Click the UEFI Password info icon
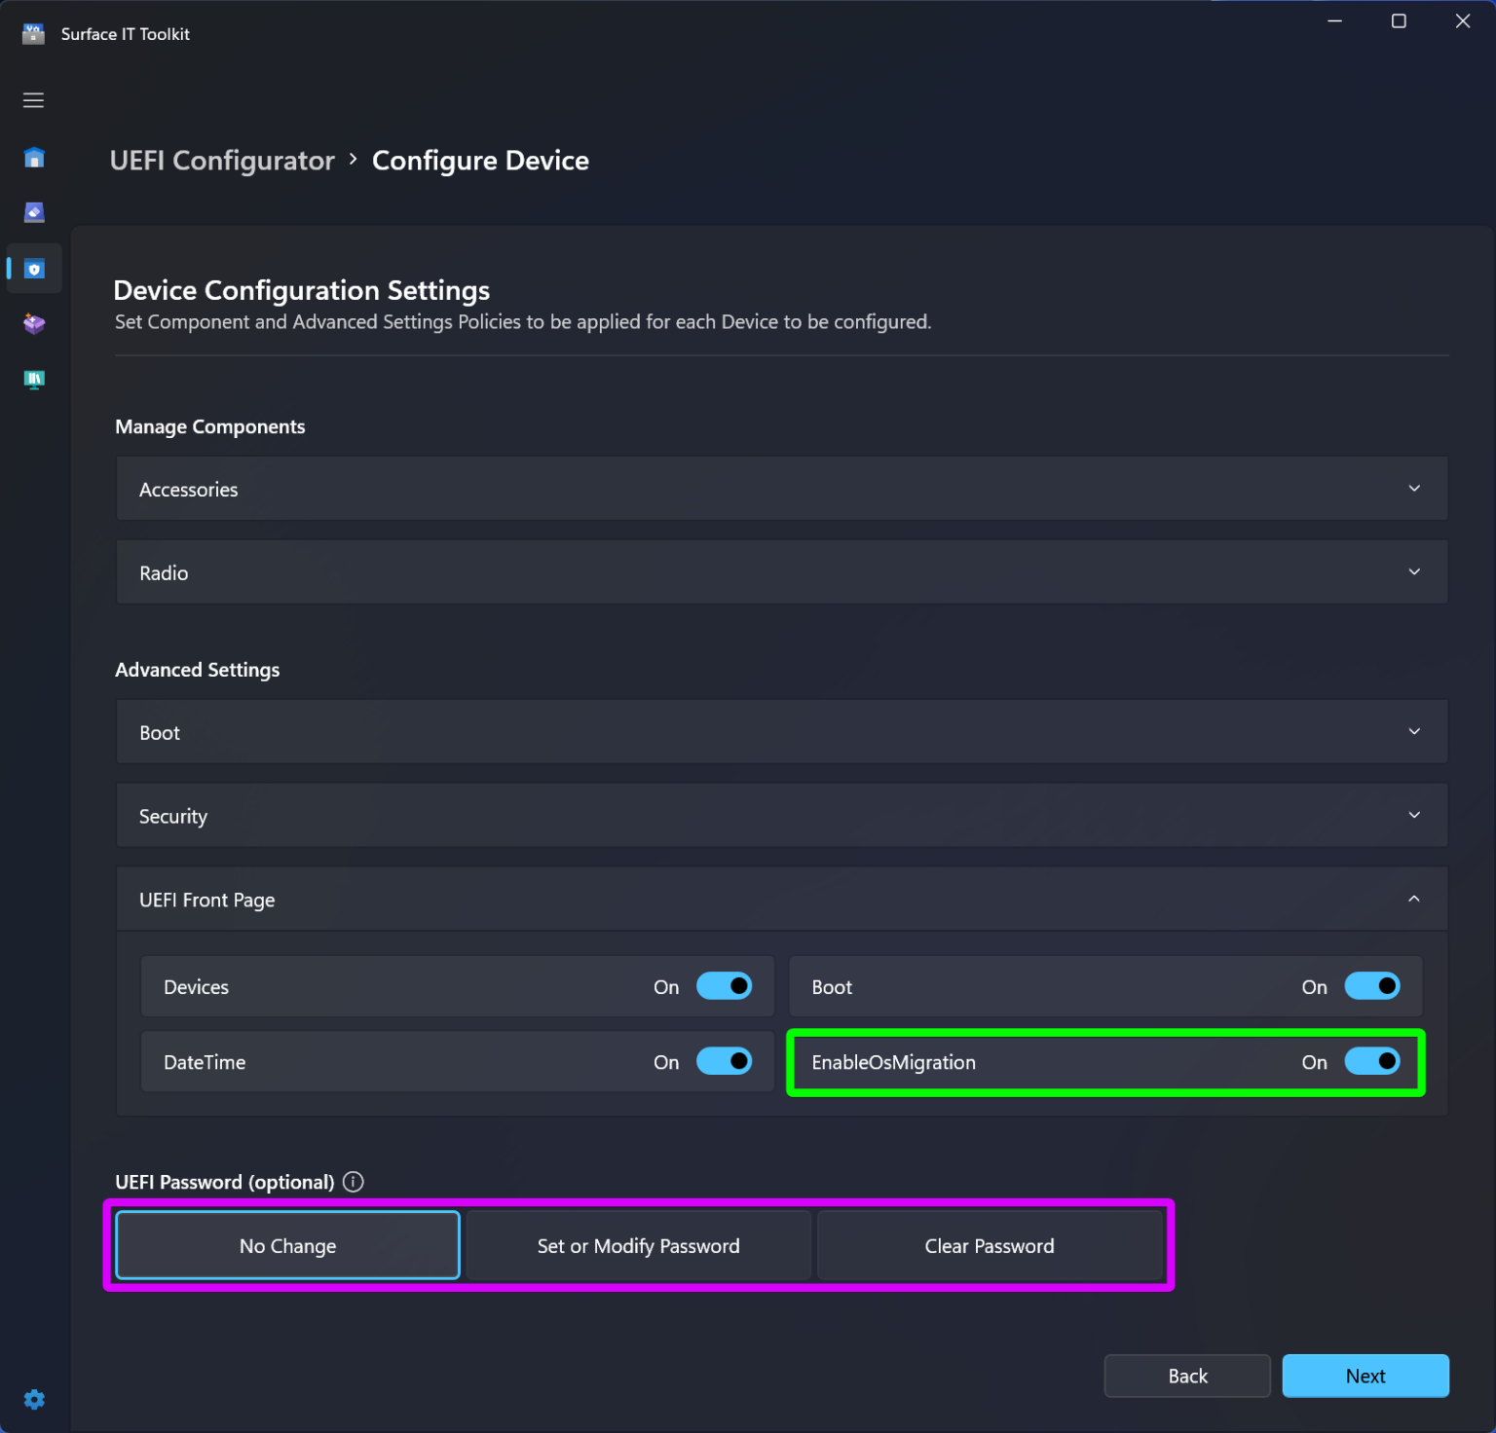This screenshot has height=1433, width=1496. (x=353, y=1182)
